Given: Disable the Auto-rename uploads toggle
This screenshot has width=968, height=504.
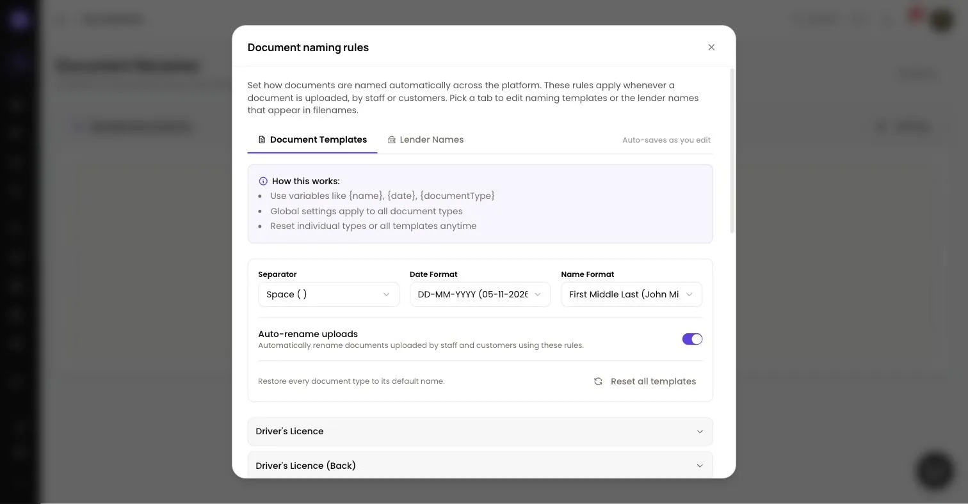Looking at the screenshot, I should [x=692, y=339].
